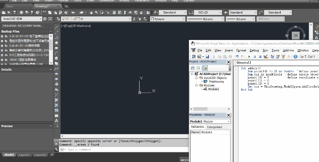Toggle layer on/off lightbulb icon
This screenshot has height=162, width=319.
63,19
